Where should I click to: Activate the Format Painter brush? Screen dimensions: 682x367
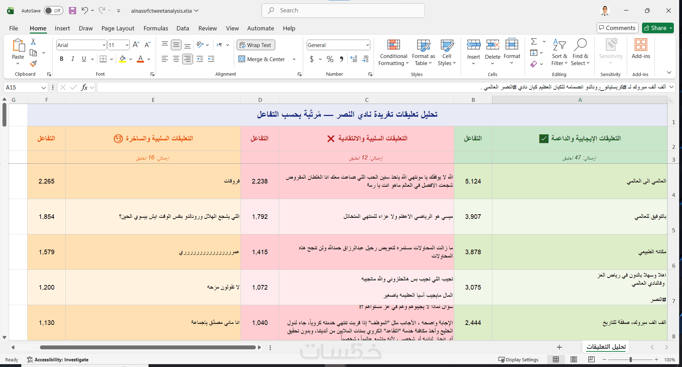coord(33,64)
